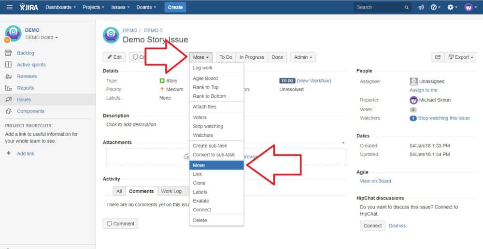Switch to the All activity tab
Viewport: 483px width, 249px height.
[119, 191]
